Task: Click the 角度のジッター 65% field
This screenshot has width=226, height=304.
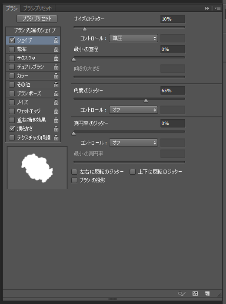Action: pyautogui.click(x=173, y=91)
